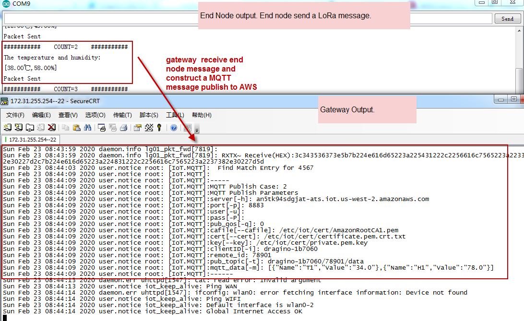This screenshot has width=524, height=321.
Task: Maximize the SecureCRT window
Action: point(514,99)
